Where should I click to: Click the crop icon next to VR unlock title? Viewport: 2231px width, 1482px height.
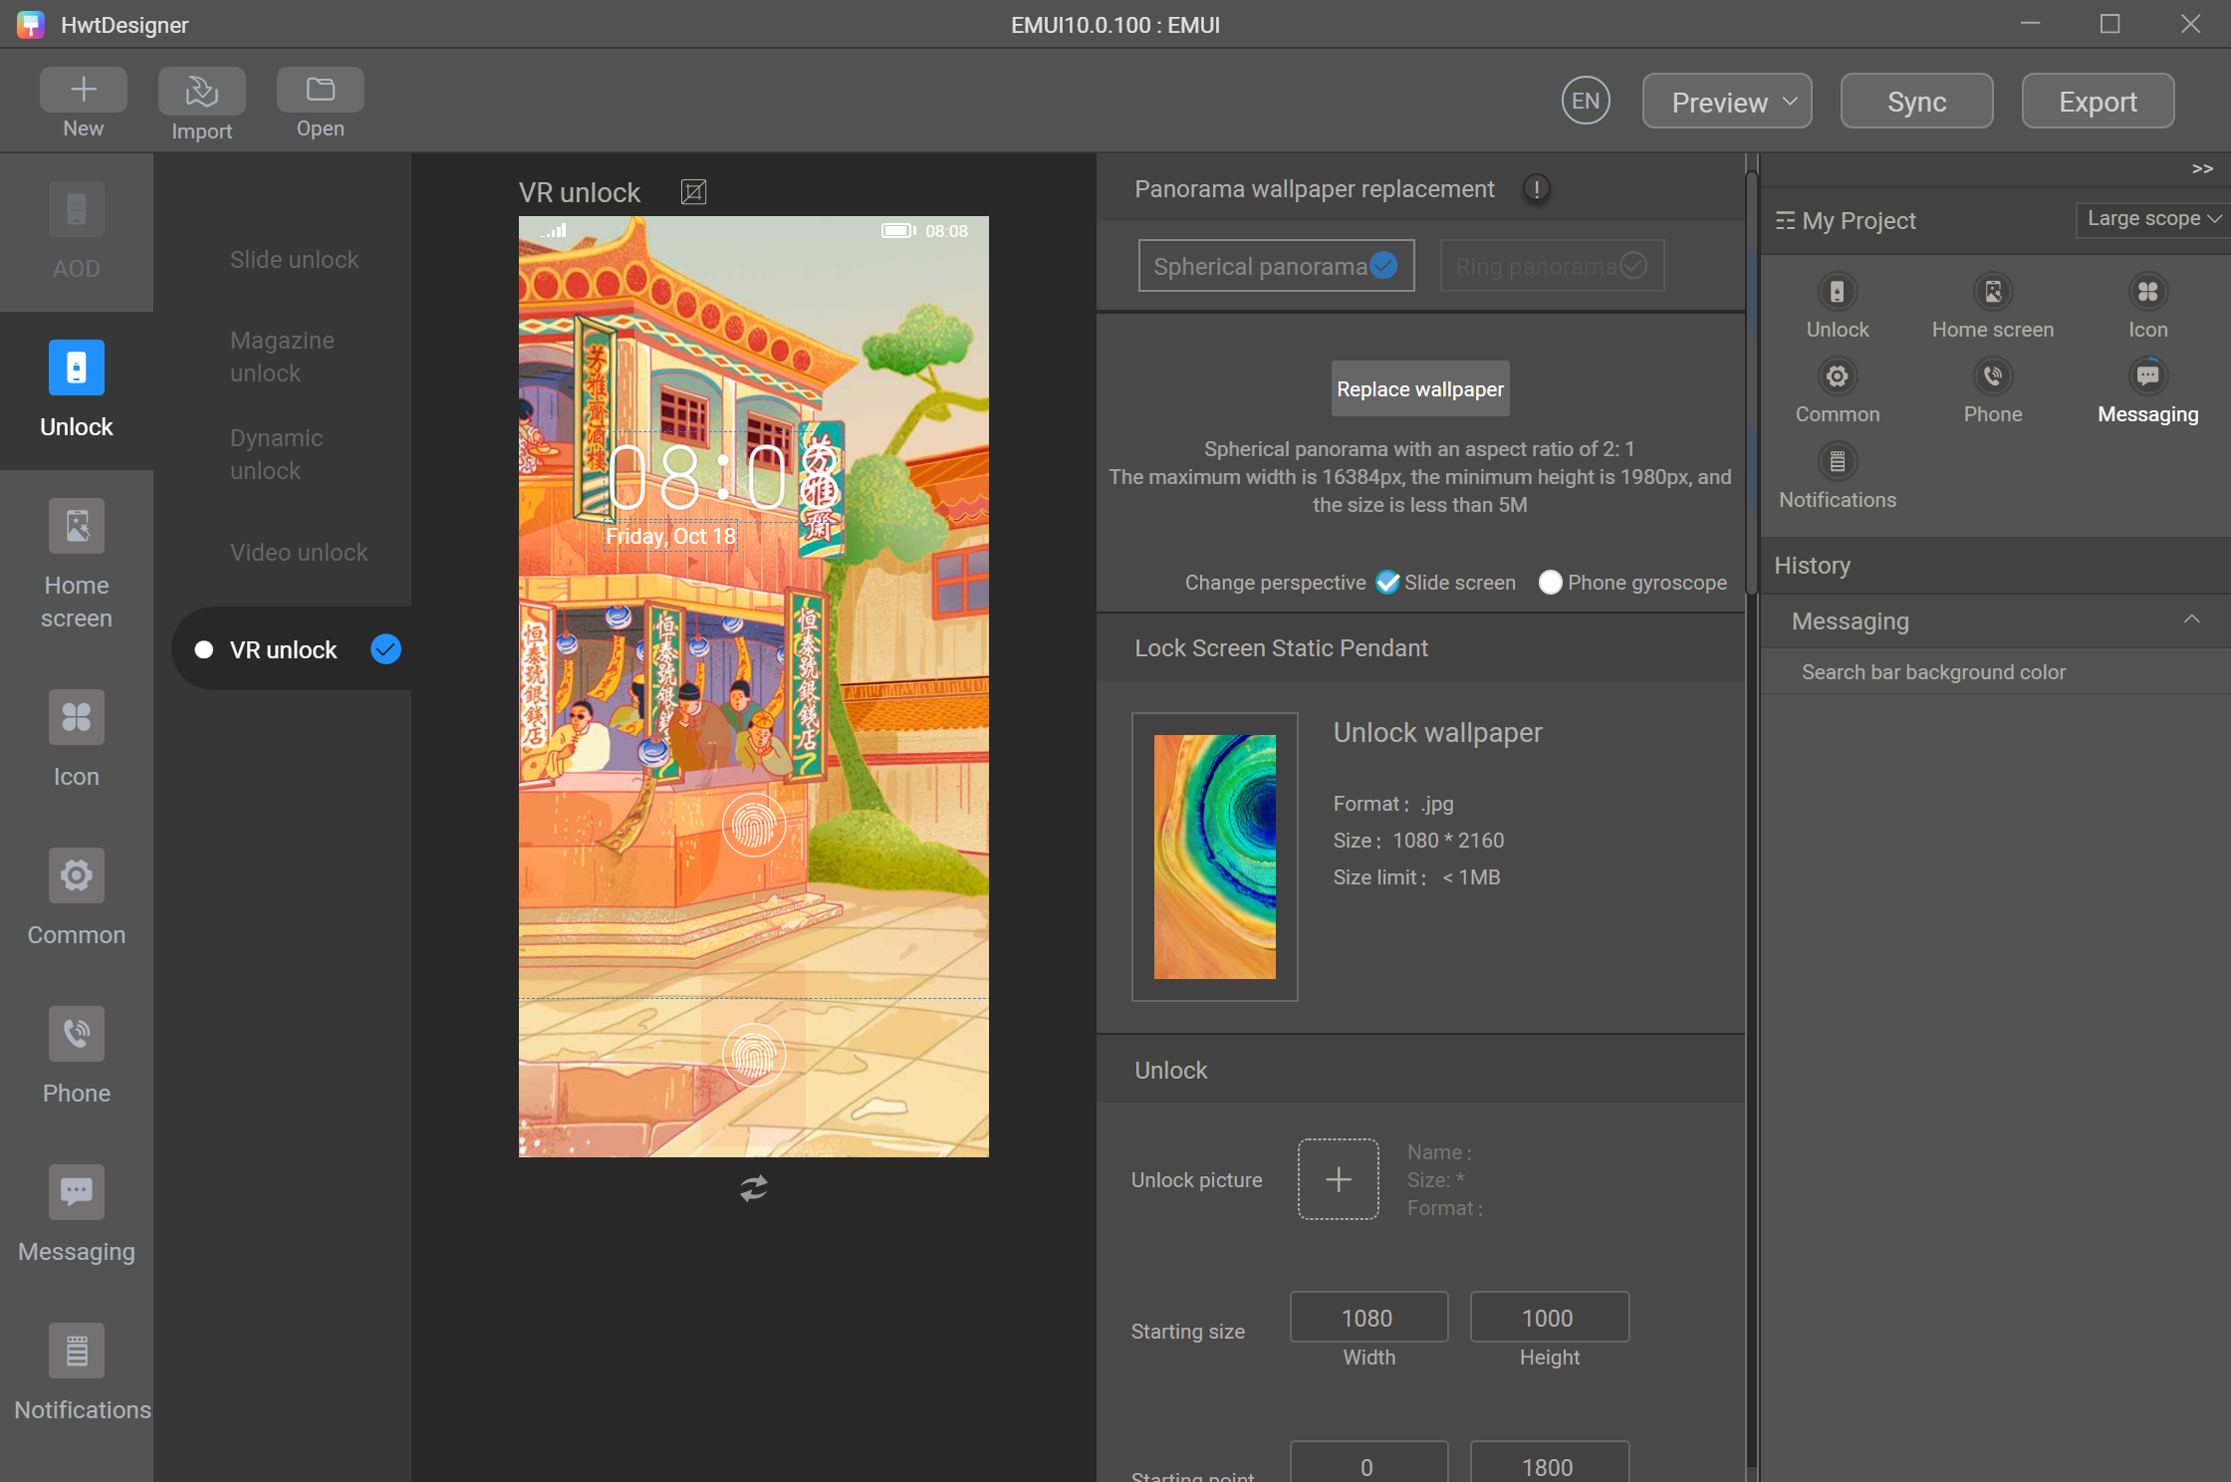coord(693,191)
